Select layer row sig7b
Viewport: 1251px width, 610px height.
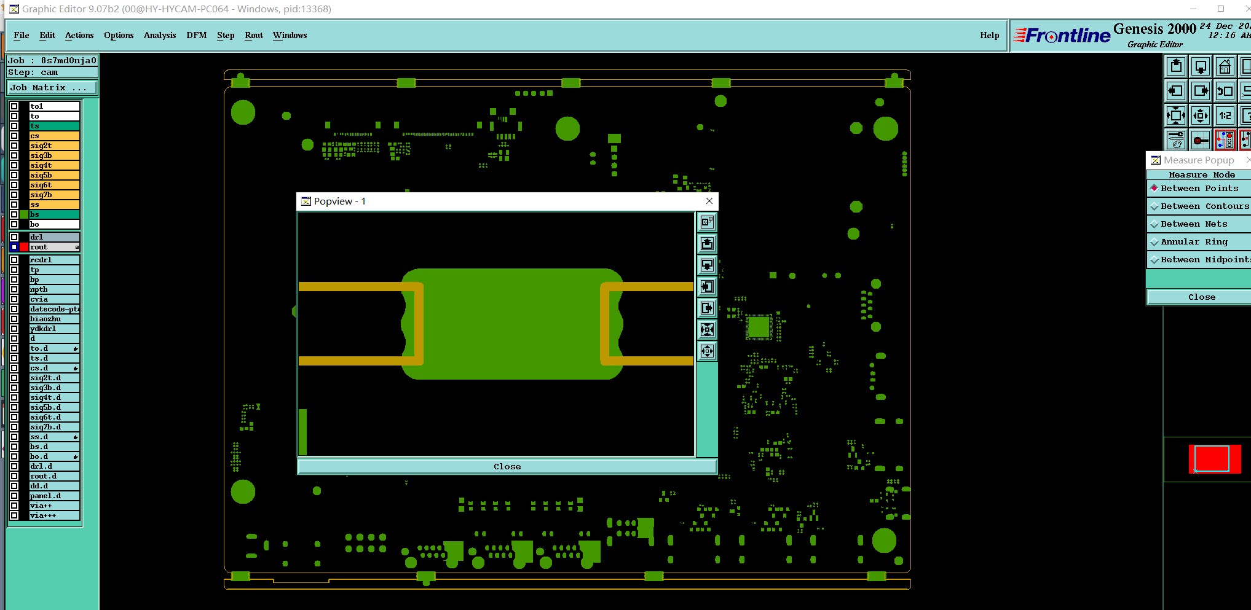tap(55, 195)
